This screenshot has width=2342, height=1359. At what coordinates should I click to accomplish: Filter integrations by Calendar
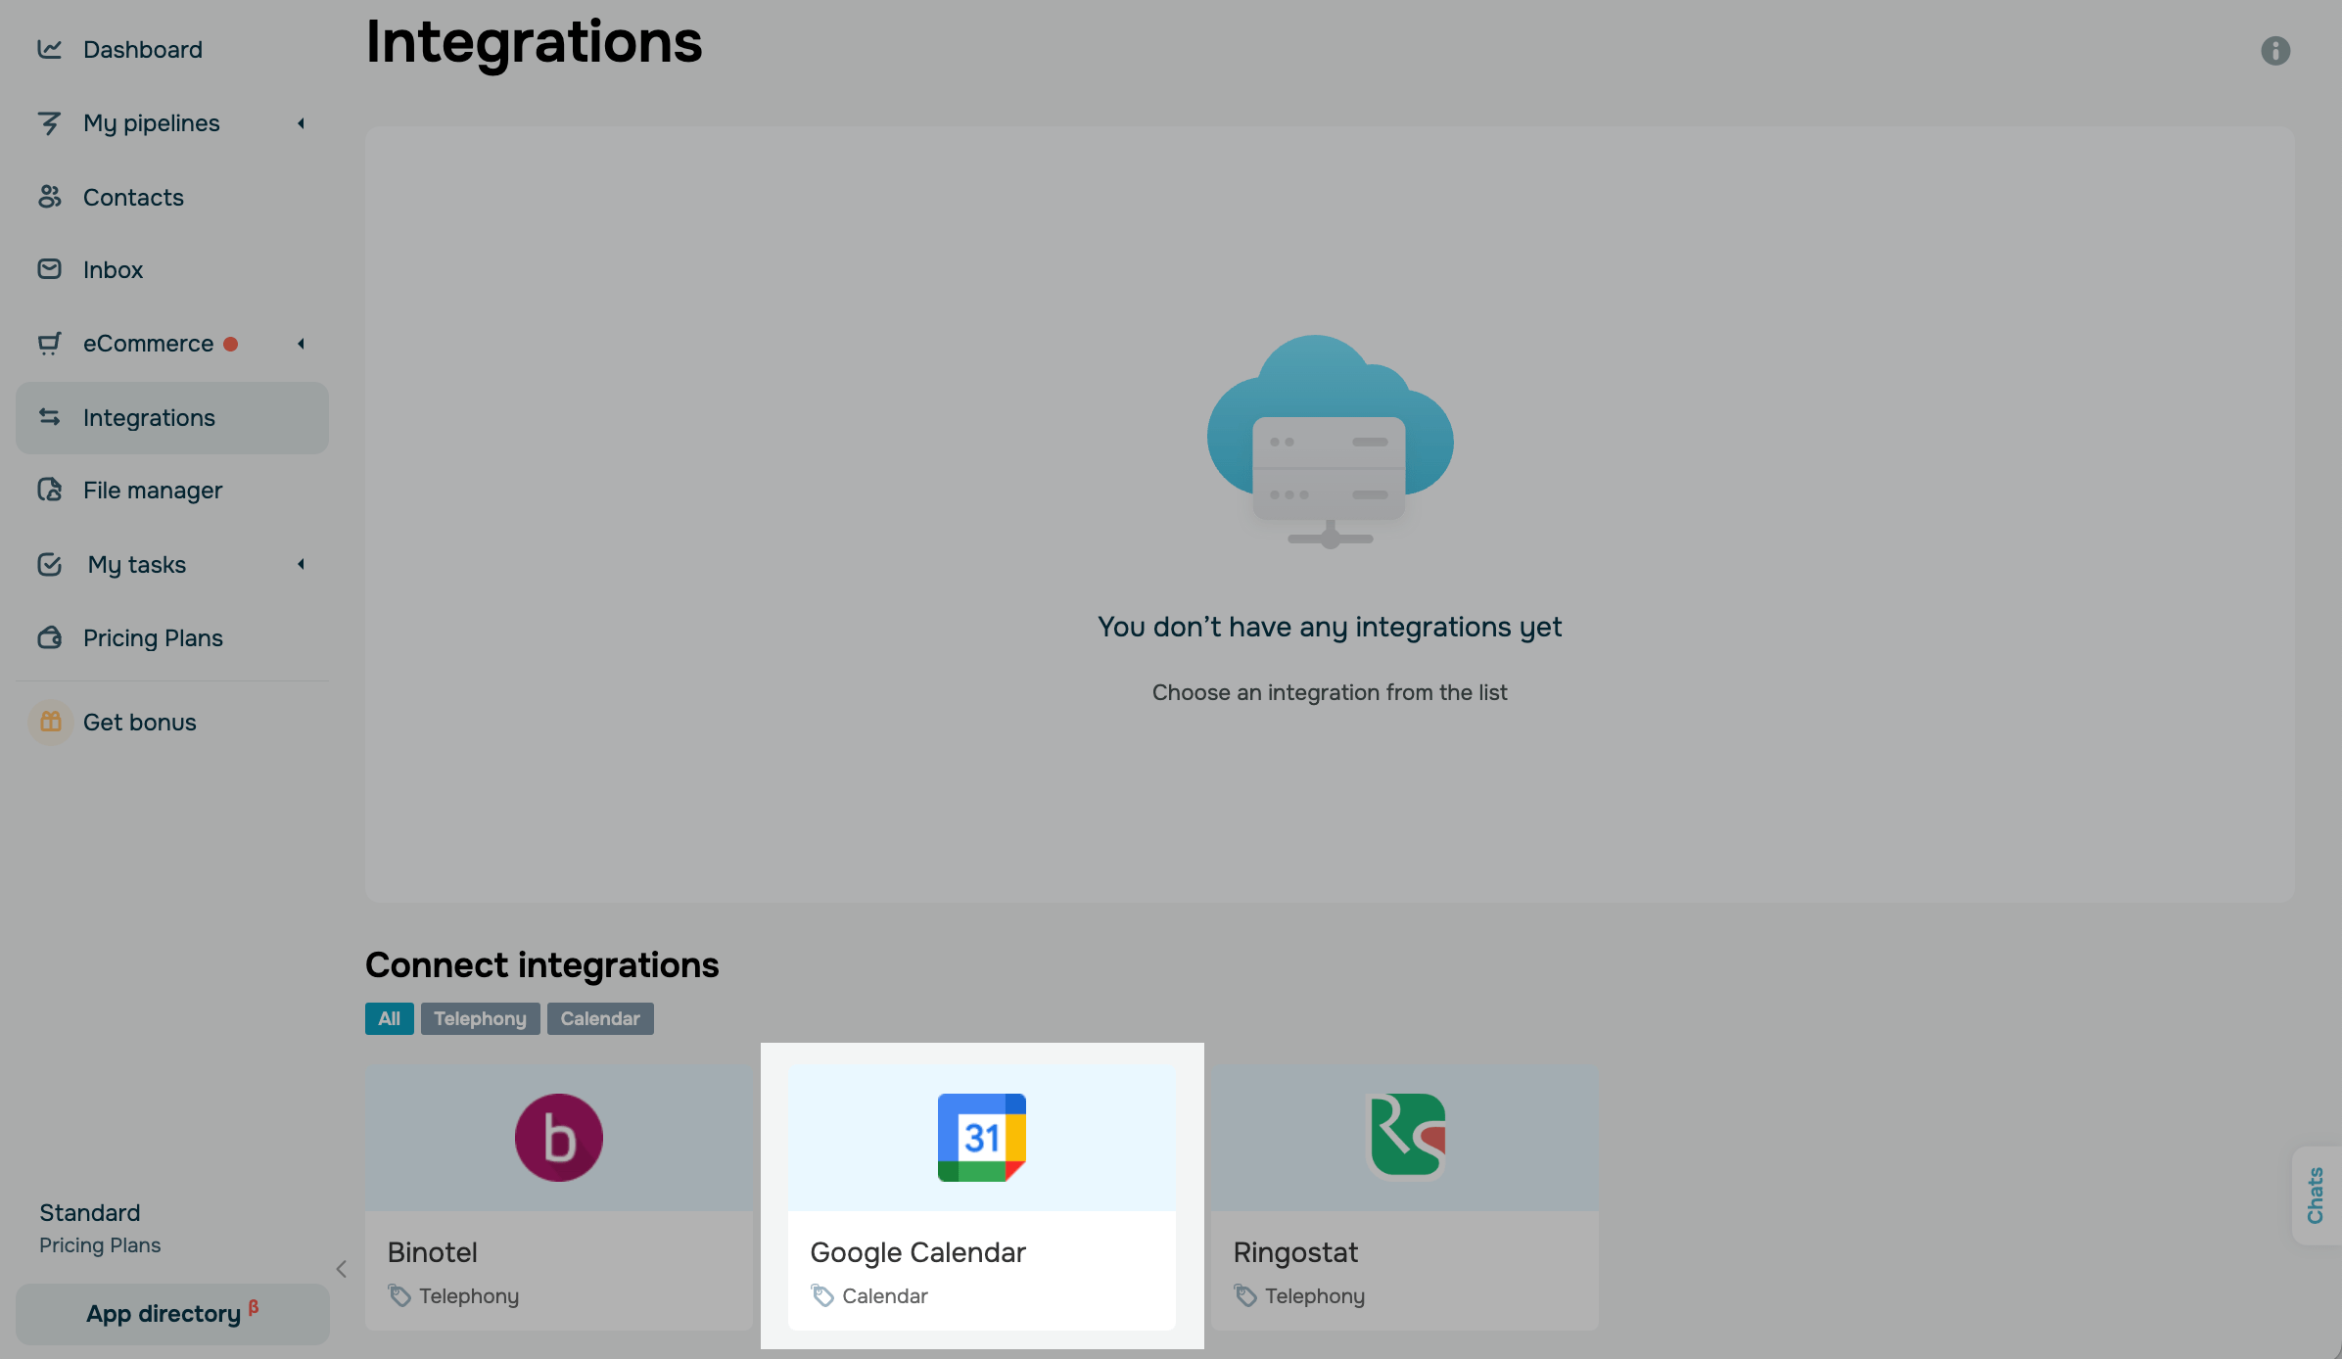pyautogui.click(x=599, y=1018)
